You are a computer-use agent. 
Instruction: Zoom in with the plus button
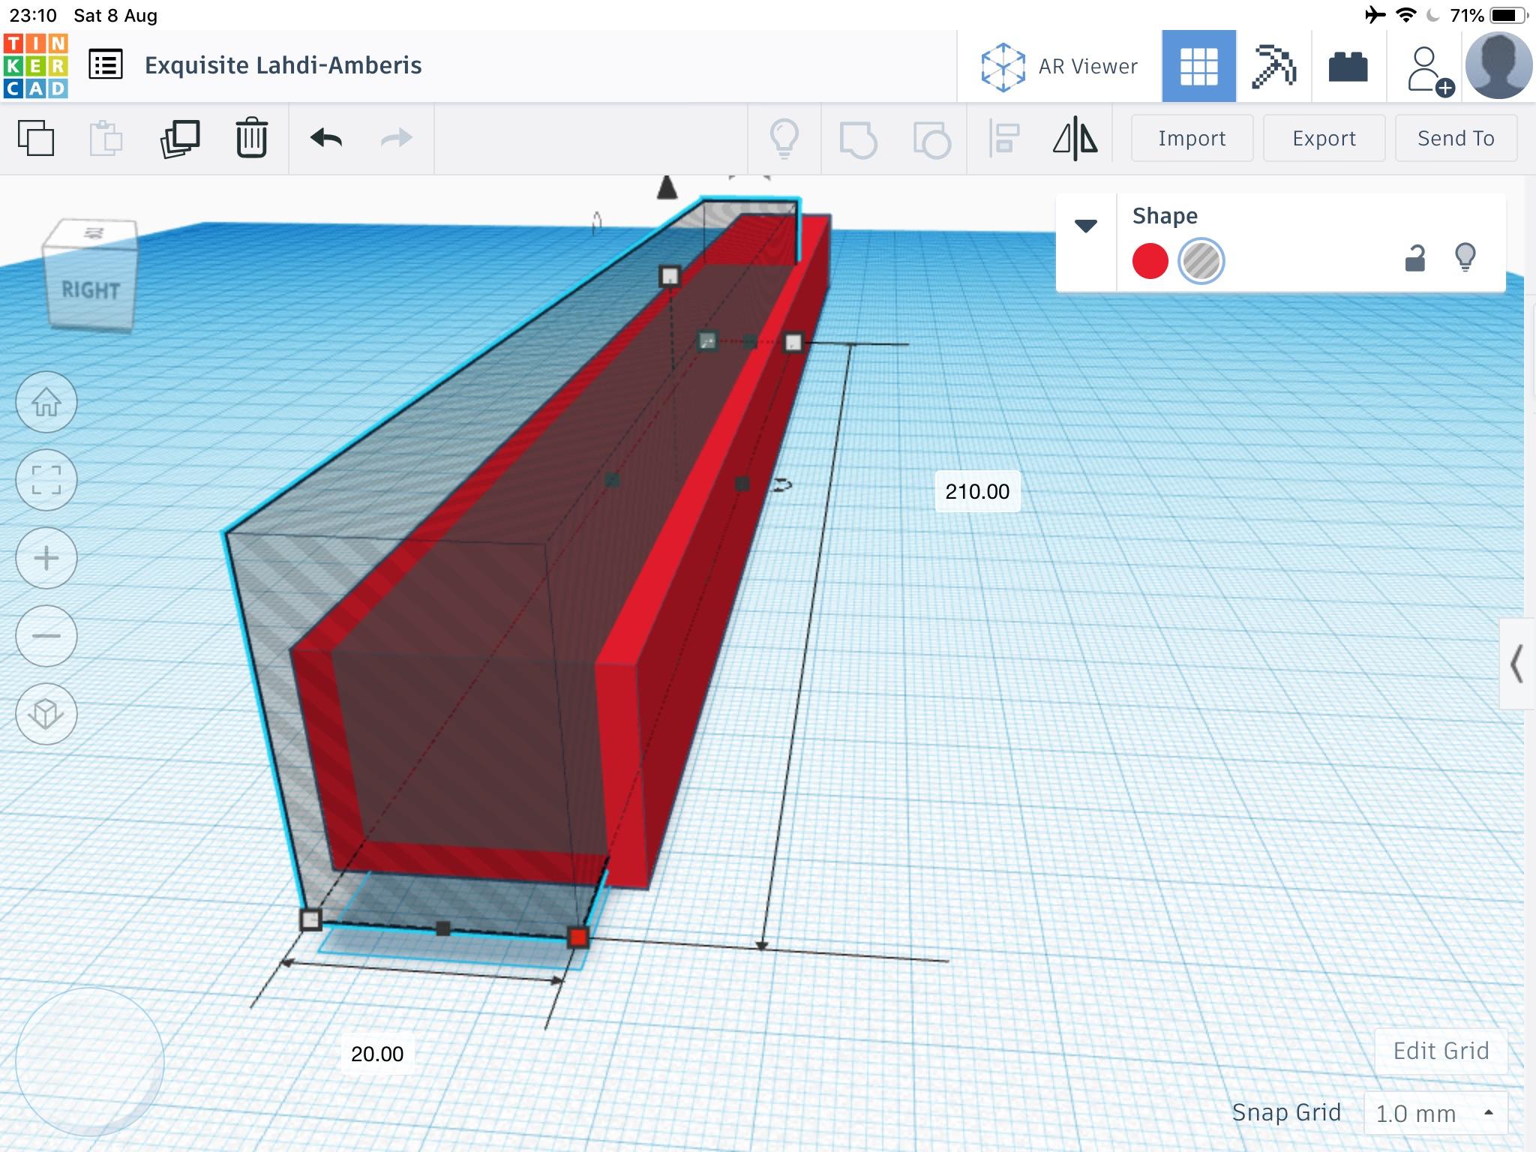point(46,558)
